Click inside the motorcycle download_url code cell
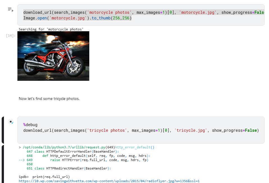This screenshot has height=183, width=269. pyautogui.click(x=141, y=15)
